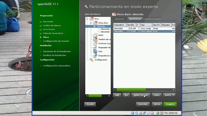This screenshot has width=207, height=116.
Task: Click the linux root disk icon in system tree
Action: click(x=92, y=19)
